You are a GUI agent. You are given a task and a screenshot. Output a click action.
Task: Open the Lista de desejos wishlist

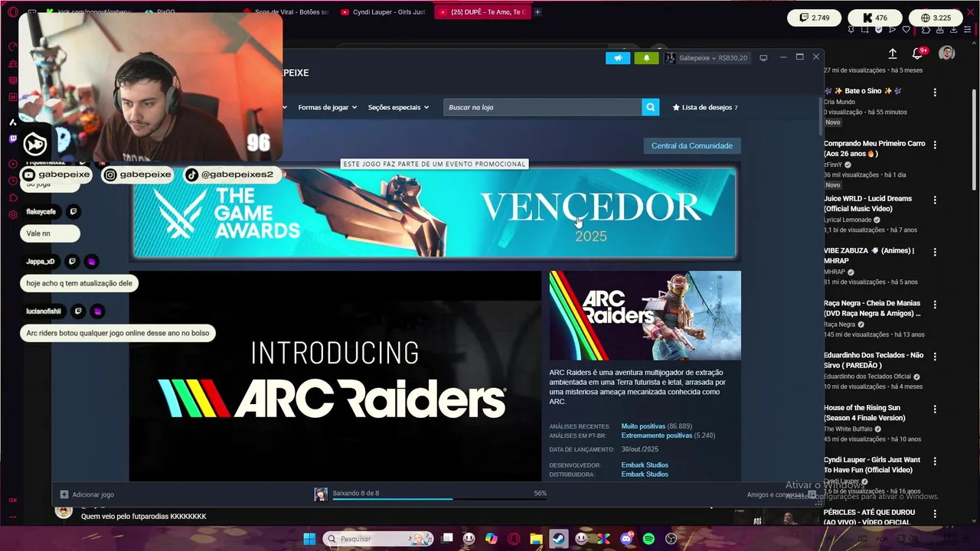point(705,107)
